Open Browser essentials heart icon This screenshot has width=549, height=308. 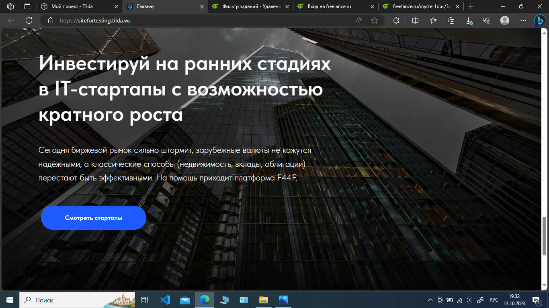click(487, 20)
